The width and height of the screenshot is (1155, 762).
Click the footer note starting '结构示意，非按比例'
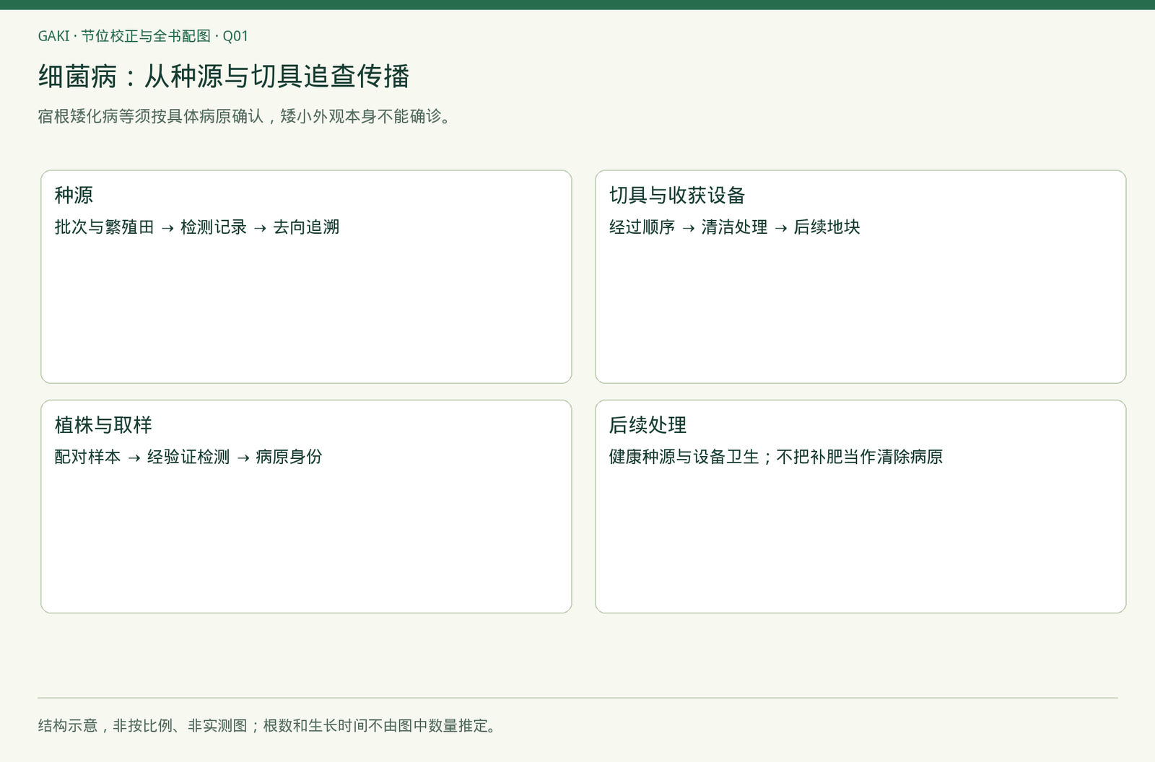pyautogui.click(x=269, y=725)
